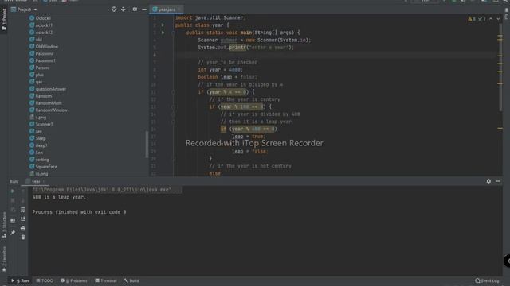This screenshot has height=286, width=510.
Task: Click the Stop process icon in Run panel
Action: click(13, 200)
